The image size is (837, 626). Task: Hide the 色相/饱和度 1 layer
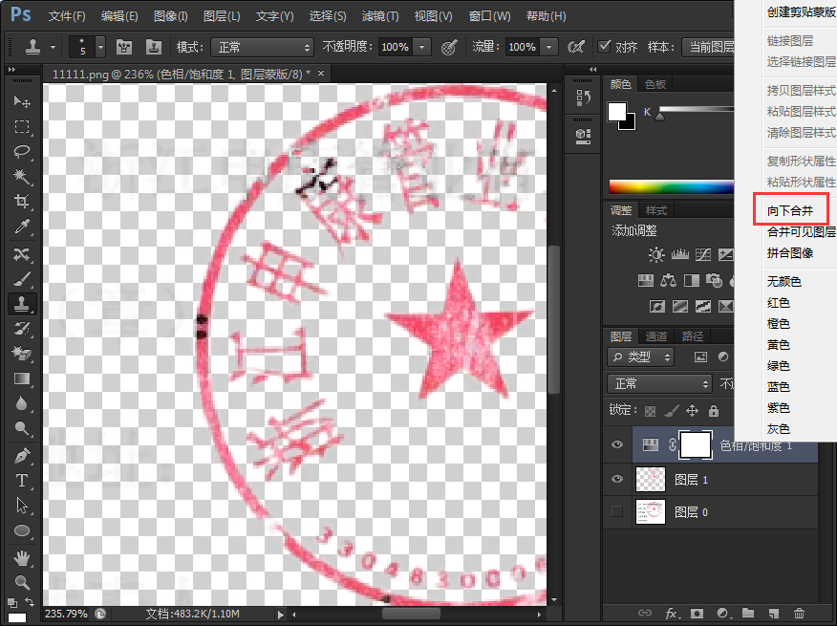pyautogui.click(x=617, y=445)
